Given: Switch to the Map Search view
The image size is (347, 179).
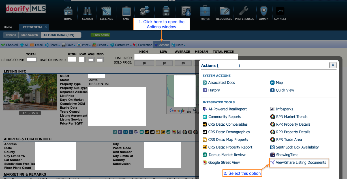Looking at the screenshot, I should tap(29, 35).
